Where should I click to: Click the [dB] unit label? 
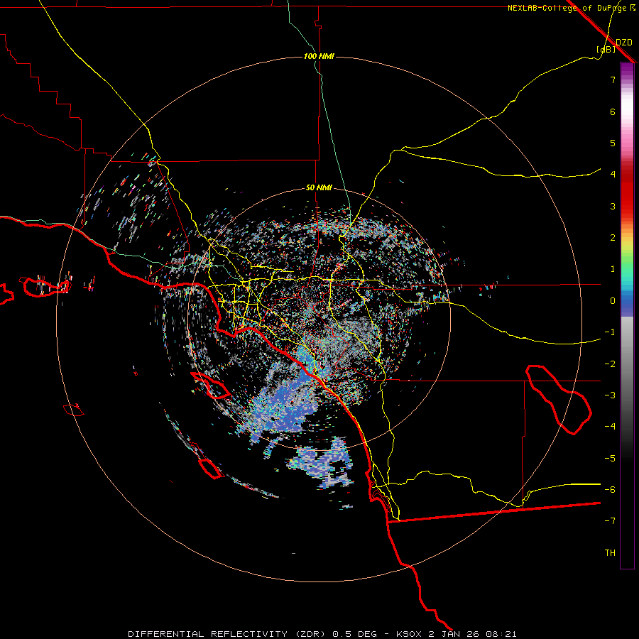606,50
